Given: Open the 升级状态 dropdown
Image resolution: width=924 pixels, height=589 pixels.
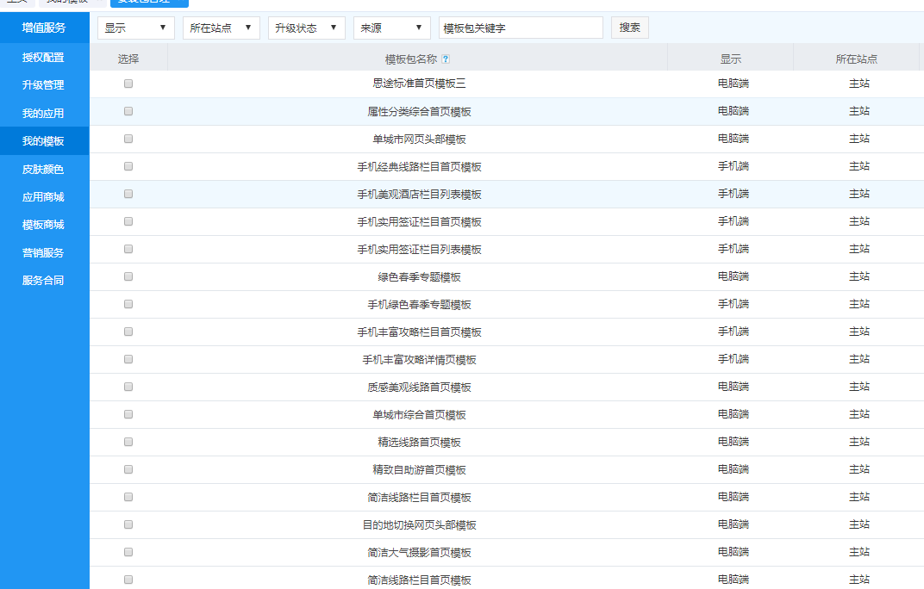Looking at the screenshot, I should tap(306, 28).
